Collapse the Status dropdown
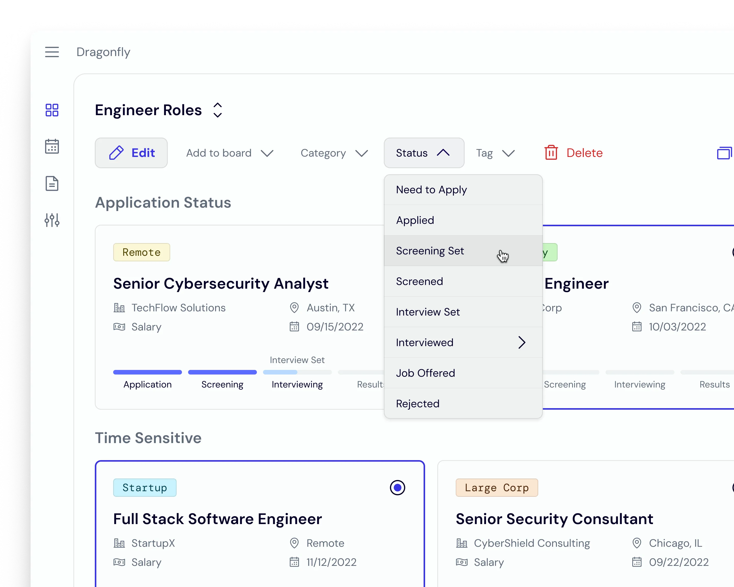734x587 pixels. (x=424, y=153)
